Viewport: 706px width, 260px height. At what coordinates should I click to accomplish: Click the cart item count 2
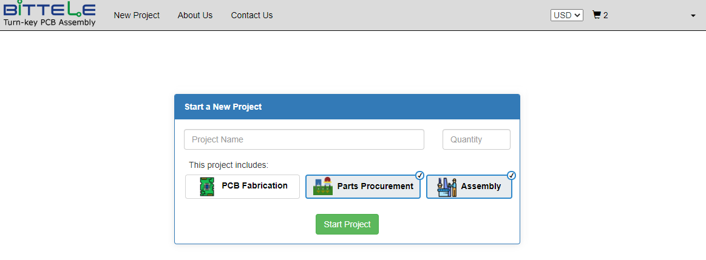[606, 15]
